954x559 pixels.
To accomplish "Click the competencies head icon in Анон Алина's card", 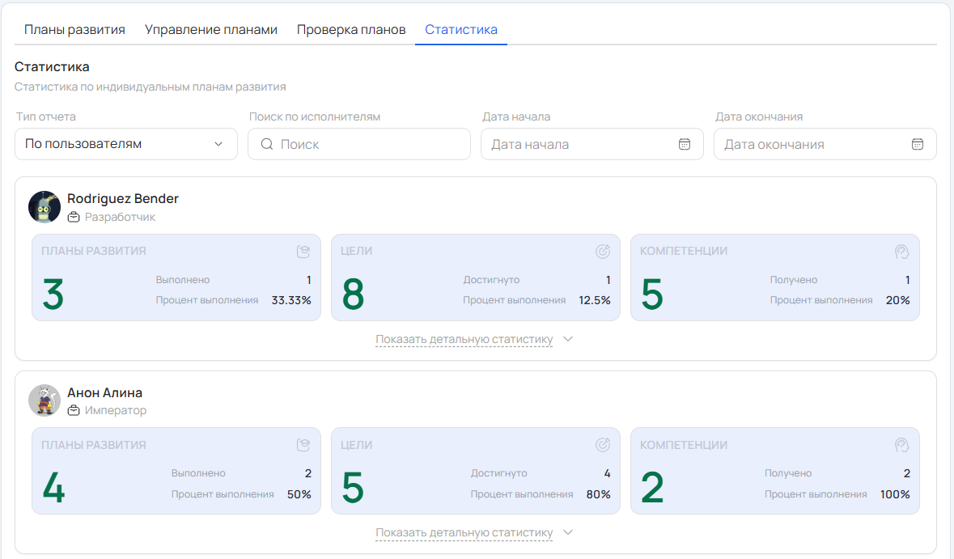I will (x=902, y=445).
